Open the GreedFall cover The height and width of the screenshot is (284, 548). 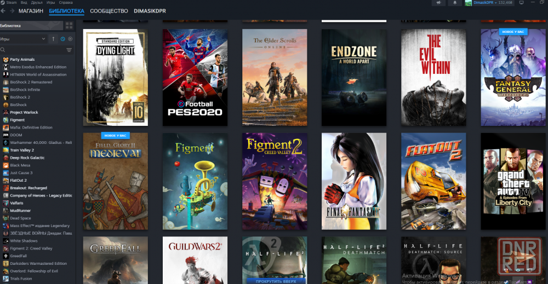[115, 260]
